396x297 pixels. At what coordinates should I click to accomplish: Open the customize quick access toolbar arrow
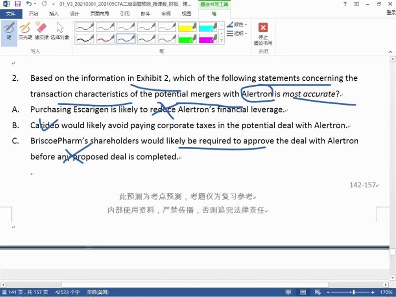pyautogui.click(x=53, y=4)
